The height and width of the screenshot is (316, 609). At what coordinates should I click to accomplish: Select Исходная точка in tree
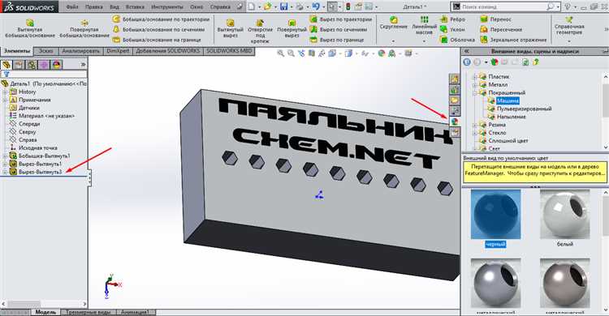tap(37, 147)
